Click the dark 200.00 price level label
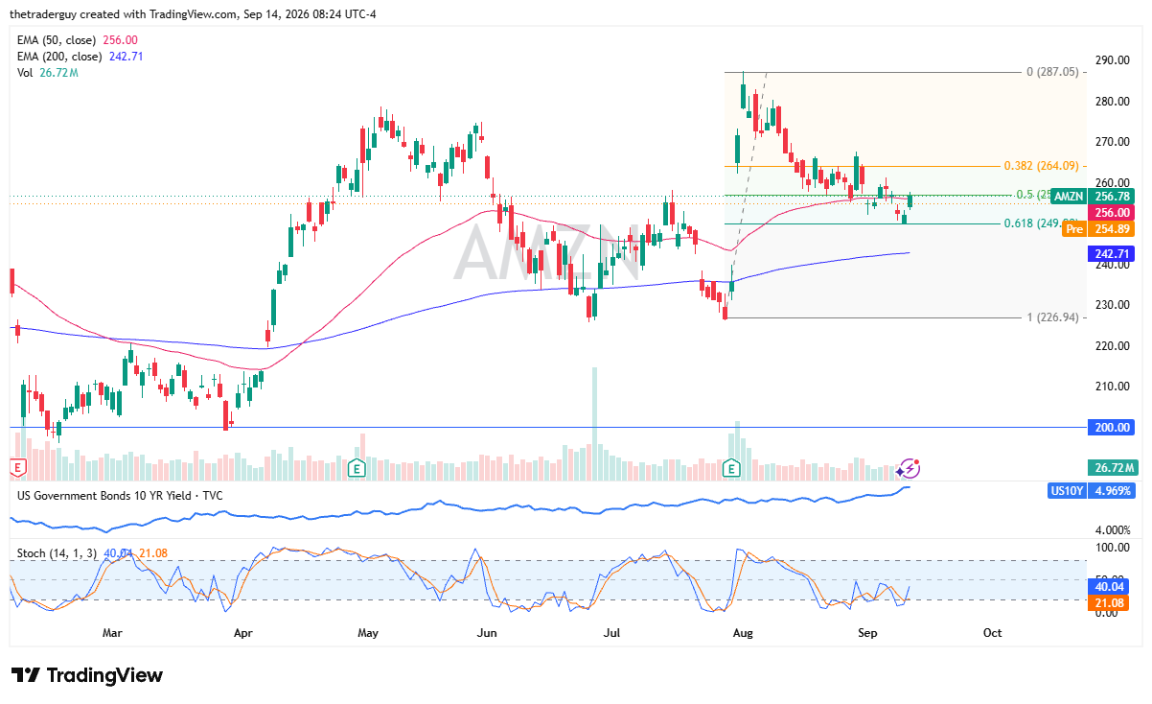The width and height of the screenshot is (1152, 704). tap(1113, 427)
